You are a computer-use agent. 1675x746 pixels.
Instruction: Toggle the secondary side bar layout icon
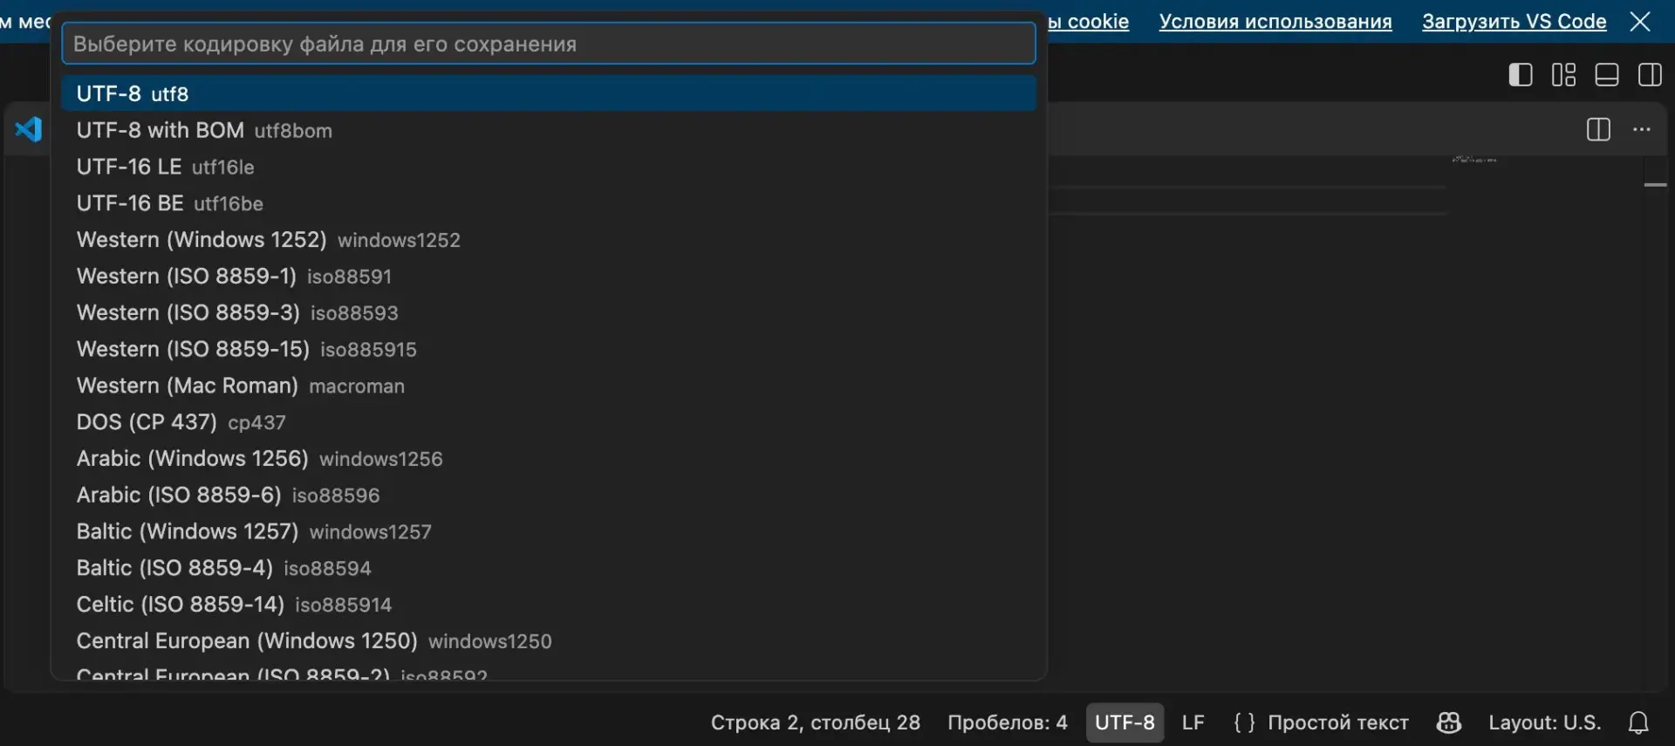(x=1650, y=75)
